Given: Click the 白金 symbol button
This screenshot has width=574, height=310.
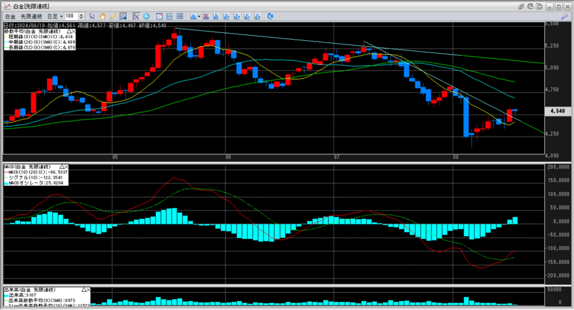Looking at the screenshot, I should click(x=10, y=16).
